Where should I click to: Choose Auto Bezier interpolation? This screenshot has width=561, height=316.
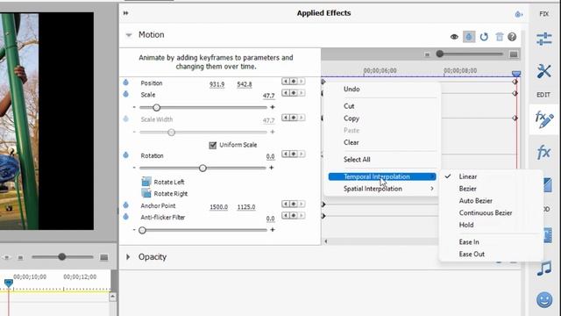click(475, 201)
